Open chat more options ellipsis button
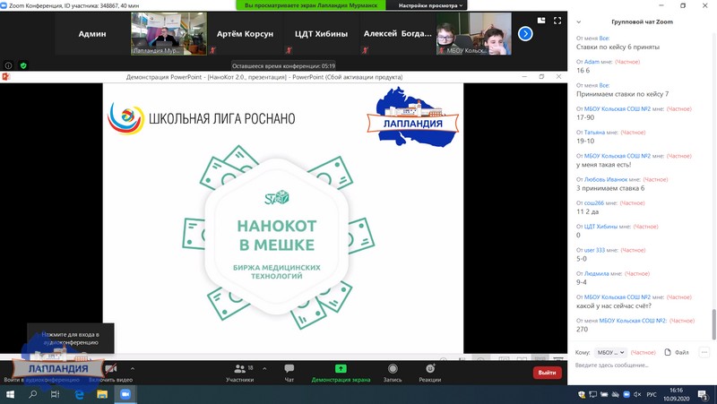This screenshot has height=404, width=717. pyautogui.click(x=704, y=352)
